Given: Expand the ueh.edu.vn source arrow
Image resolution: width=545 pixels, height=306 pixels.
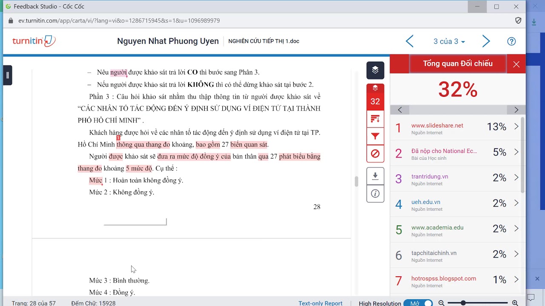Looking at the screenshot, I should click(516, 203).
